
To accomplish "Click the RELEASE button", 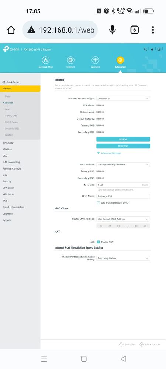I will [123, 146].
